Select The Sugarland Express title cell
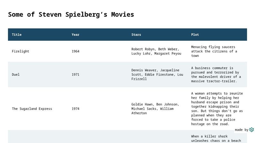 [38, 109]
